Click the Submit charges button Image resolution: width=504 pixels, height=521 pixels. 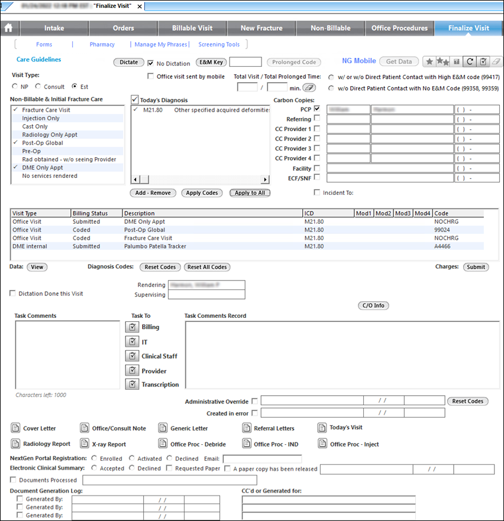[476, 267]
